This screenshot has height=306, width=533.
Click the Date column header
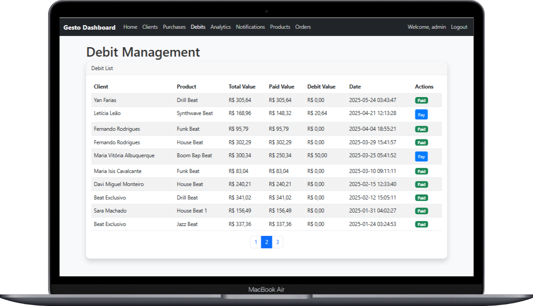click(x=355, y=87)
